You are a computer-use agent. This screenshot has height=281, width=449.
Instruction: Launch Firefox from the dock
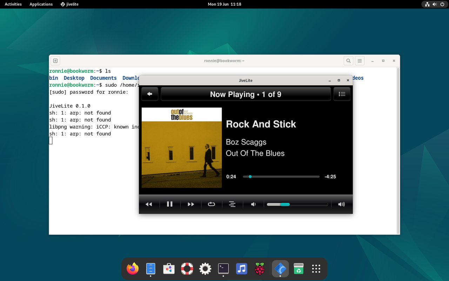(x=133, y=269)
